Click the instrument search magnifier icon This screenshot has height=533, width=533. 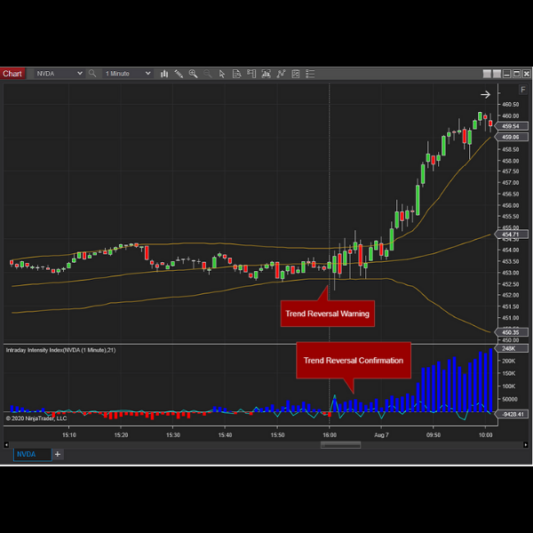tap(92, 74)
